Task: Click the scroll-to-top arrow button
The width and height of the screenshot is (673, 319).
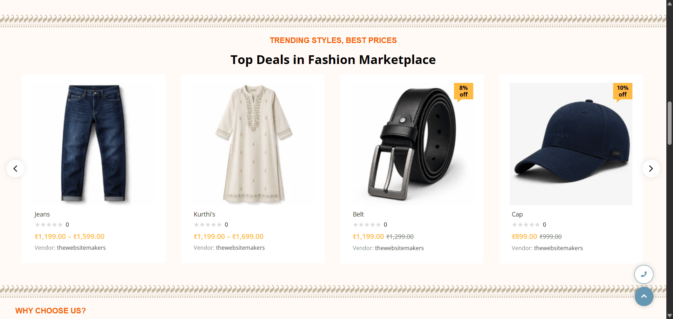Action: coord(644,296)
